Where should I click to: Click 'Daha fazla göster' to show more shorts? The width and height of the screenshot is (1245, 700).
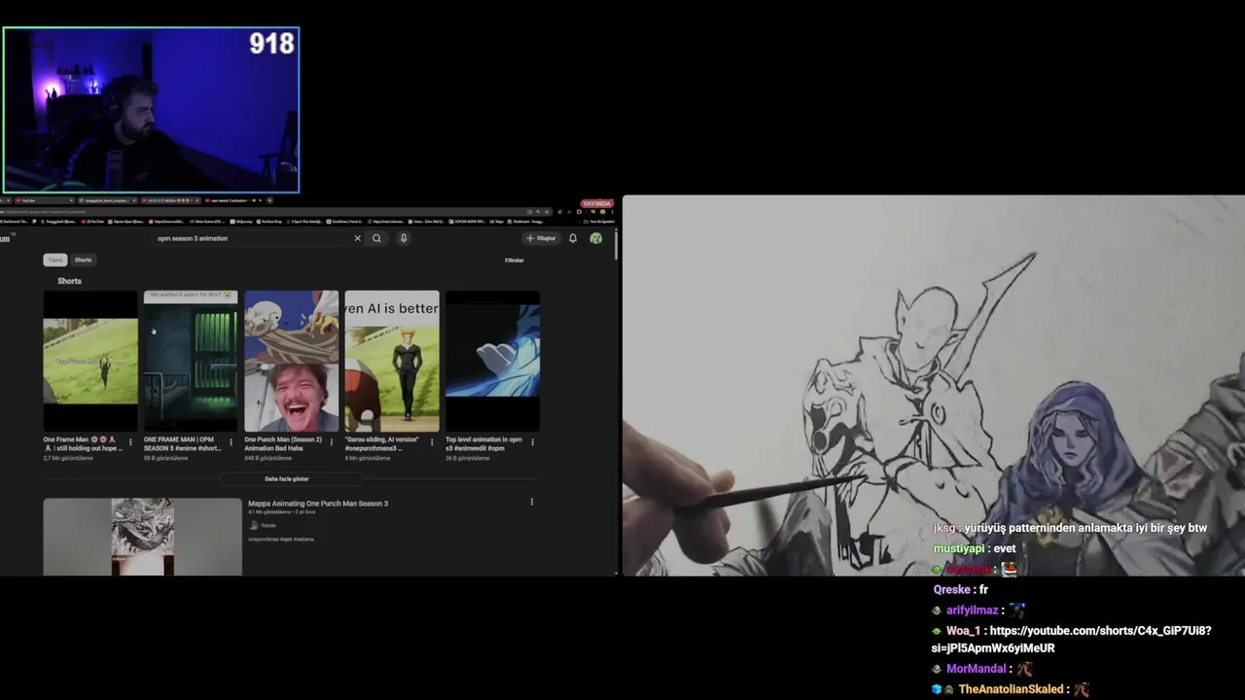pos(287,478)
